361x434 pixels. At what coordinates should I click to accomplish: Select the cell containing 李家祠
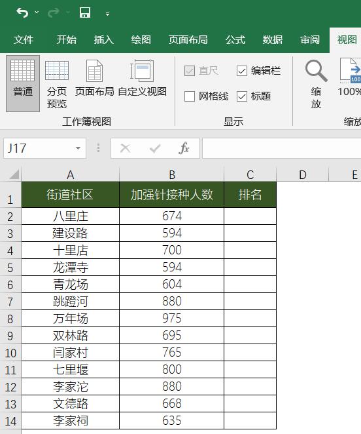pyautogui.click(x=71, y=421)
